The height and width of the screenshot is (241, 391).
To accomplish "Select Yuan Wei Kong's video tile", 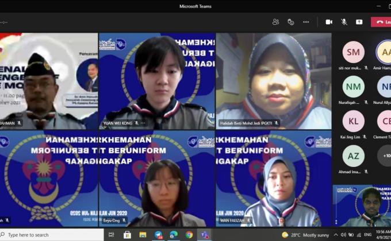I will coord(157,81).
